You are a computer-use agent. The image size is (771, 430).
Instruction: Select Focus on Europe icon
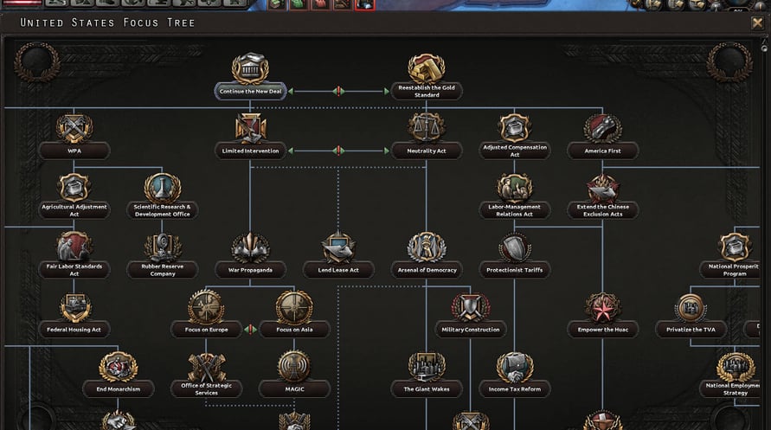[x=206, y=307]
